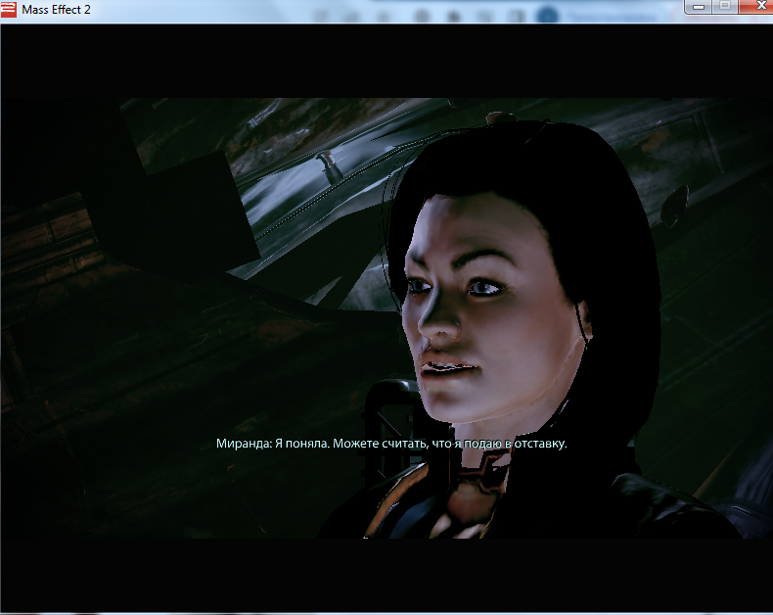Minimize the Mass Effect 2 window
Image resolution: width=773 pixels, height=615 pixels.
[x=699, y=7]
